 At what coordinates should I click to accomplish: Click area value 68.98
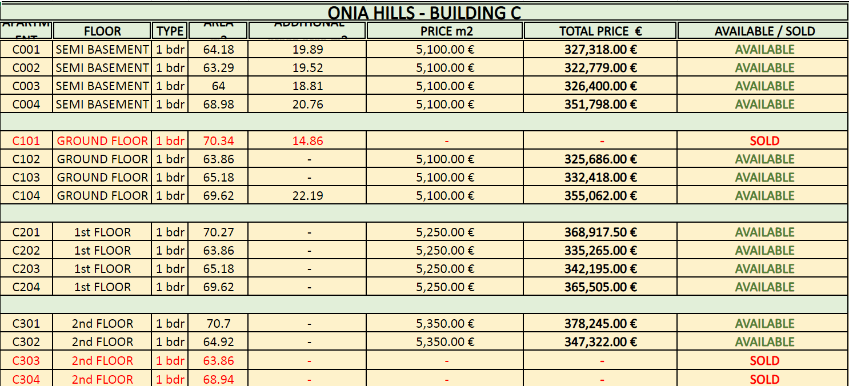point(218,104)
